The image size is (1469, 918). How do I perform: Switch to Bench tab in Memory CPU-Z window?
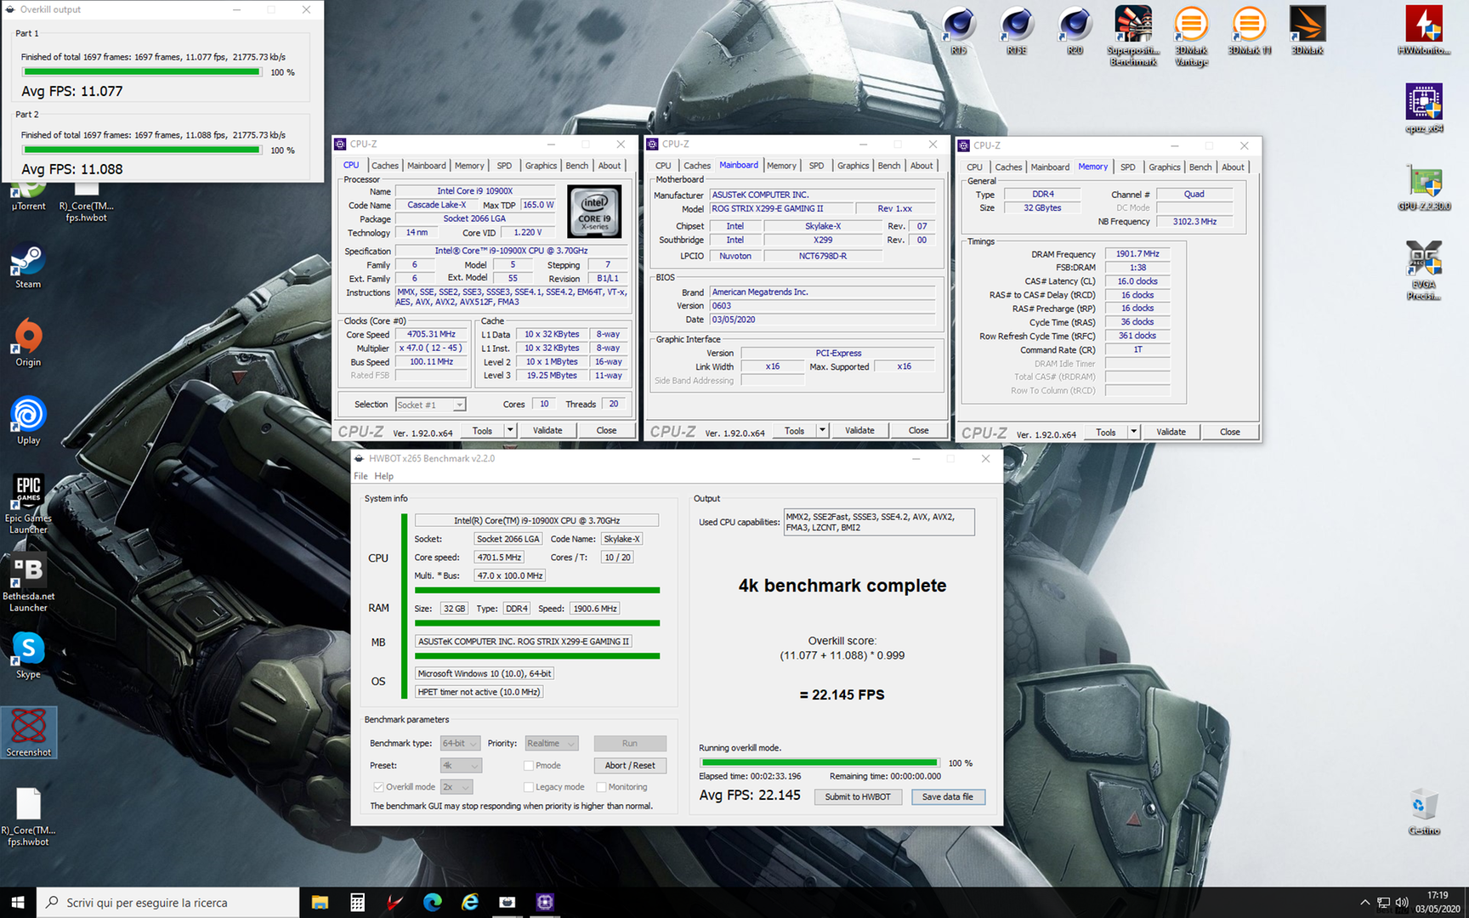1200,167
